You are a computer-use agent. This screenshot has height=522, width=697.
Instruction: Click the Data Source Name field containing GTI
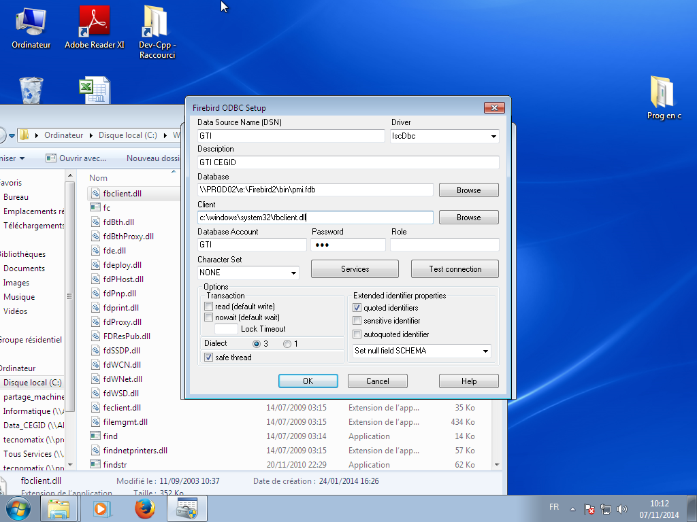coord(291,136)
